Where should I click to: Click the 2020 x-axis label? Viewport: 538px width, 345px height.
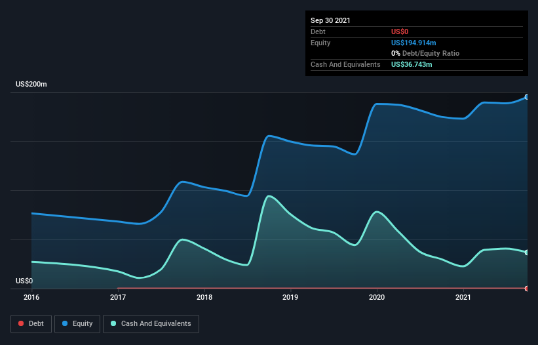coord(377,297)
